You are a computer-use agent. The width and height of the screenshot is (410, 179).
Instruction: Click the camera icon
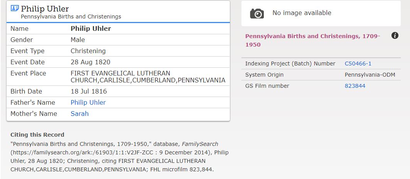257,13
